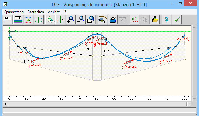Click the help question mark icon

(x=166, y=20)
